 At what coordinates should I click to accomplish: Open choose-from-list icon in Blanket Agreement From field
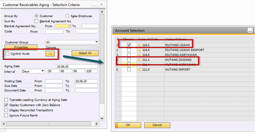pos(70,26)
